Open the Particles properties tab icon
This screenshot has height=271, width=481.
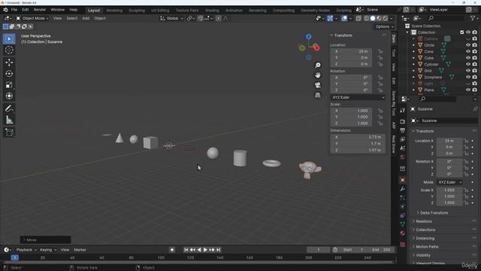[403, 197]
